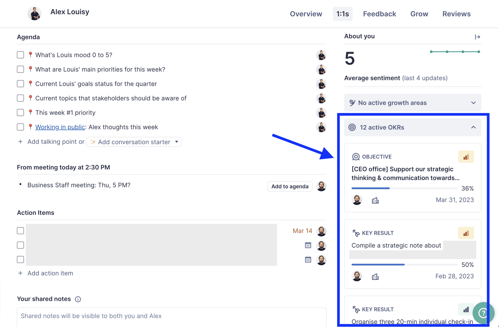
Task: Click the green status chart icon on the Organise three check-in key result
Action: [466, 309]
